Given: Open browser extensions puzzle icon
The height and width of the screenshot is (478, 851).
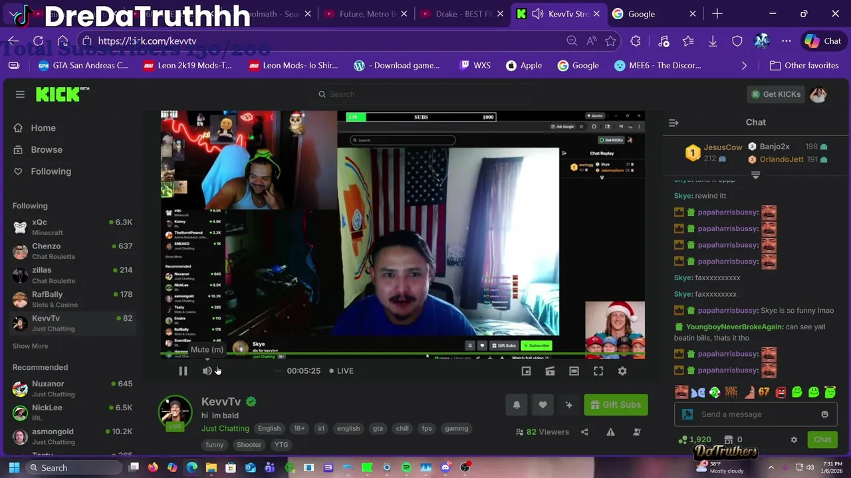Looking at the screenshot, I should (x=636, y=41).
